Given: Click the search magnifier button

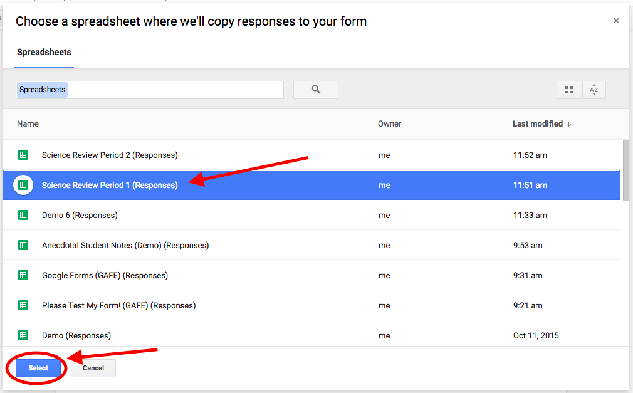Looking at the screenshot, I should 316,90.
